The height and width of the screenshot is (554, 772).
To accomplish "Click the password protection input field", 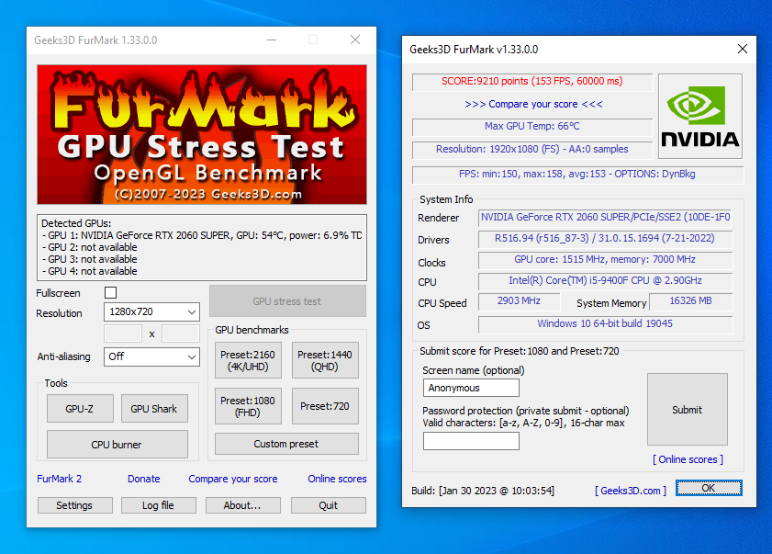I will click(471, 441).
